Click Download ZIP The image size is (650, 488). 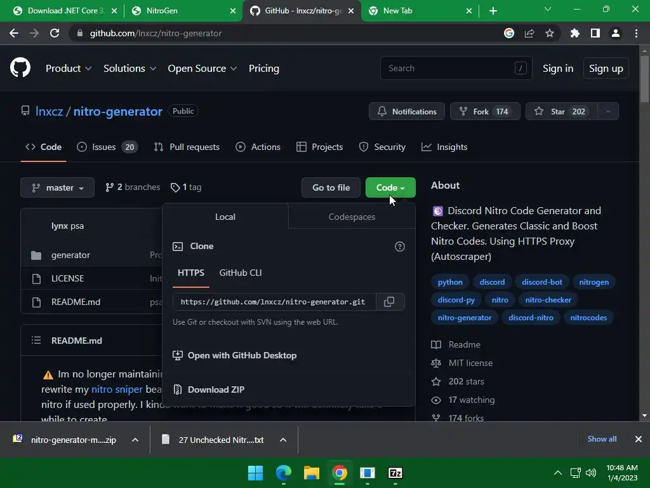click(216, 390)
